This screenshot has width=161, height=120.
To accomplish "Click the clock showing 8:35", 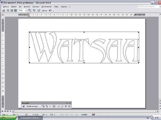I will pyautogui.click(x=156, y=118).
